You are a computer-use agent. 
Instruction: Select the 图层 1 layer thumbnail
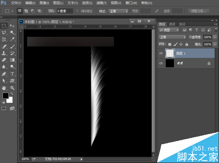170,53
